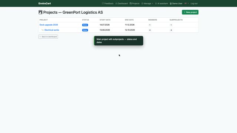Click the MEMBERS column header
The image size is (237, 133).
[153, 20]
